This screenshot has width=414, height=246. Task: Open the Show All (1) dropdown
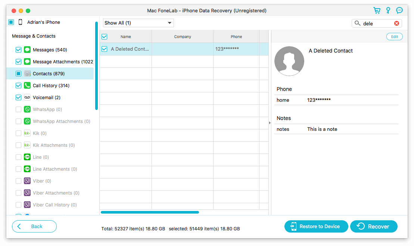(138, 23)
